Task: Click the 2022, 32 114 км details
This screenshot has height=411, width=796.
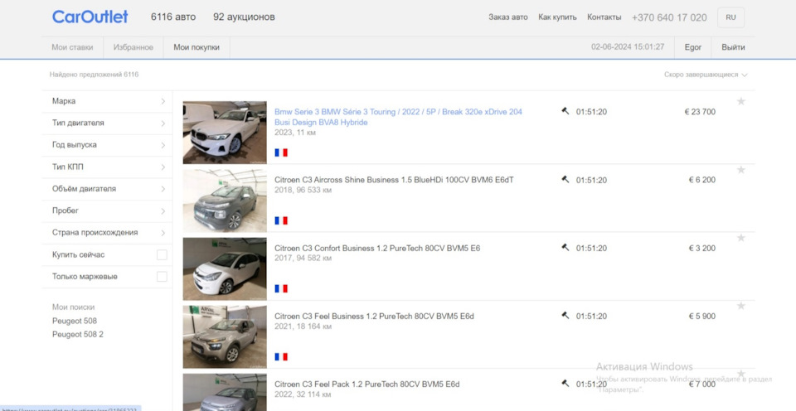Action: [x=303, y=394]
